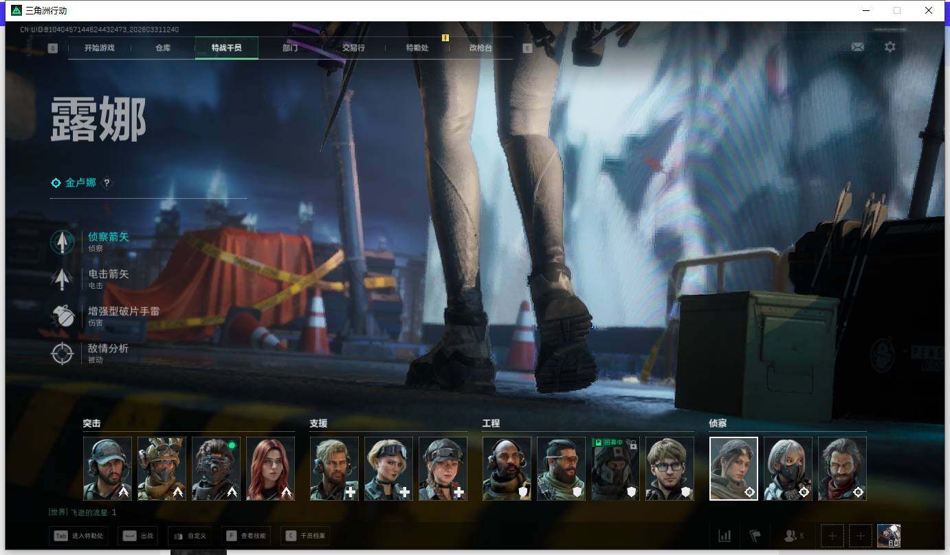Open the player avatar at bottom right
Screen dimensions: 950x555
tap(889, 536)
